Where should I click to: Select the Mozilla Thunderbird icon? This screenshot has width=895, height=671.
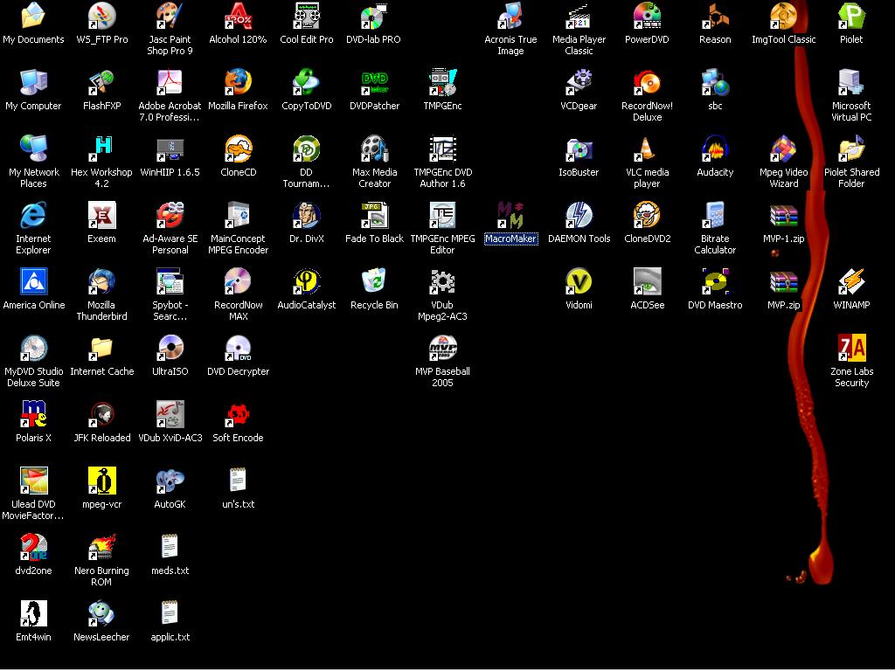102,281
